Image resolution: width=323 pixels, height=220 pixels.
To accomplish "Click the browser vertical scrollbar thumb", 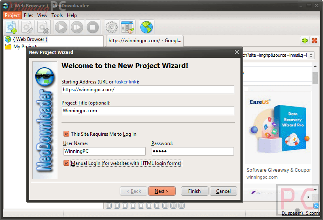I will point(315,78).
